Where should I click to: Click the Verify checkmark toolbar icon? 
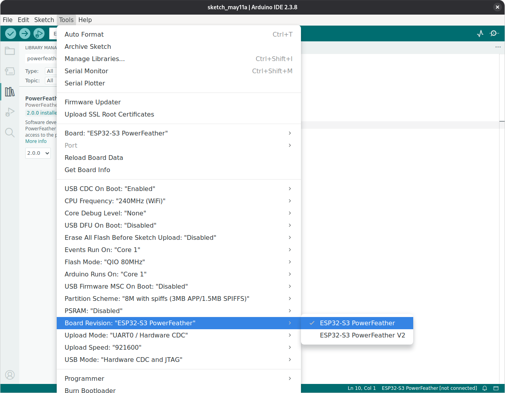11,33
